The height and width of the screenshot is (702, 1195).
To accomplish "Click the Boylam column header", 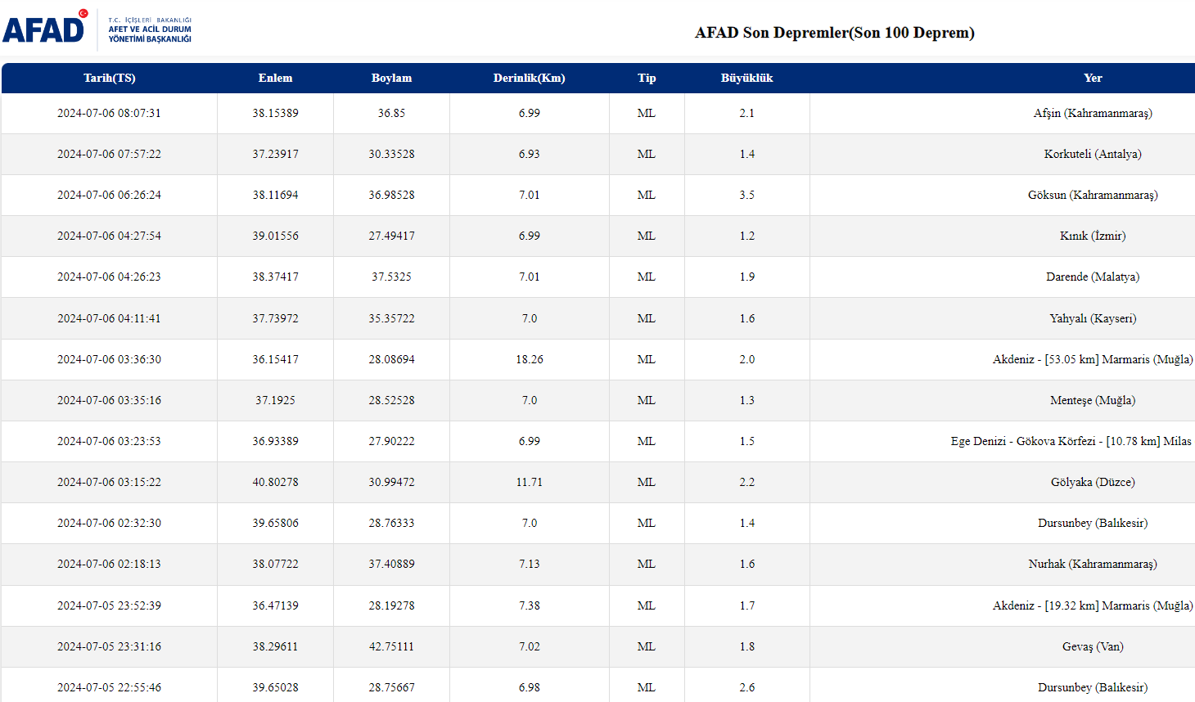I will tap(391, 78).
